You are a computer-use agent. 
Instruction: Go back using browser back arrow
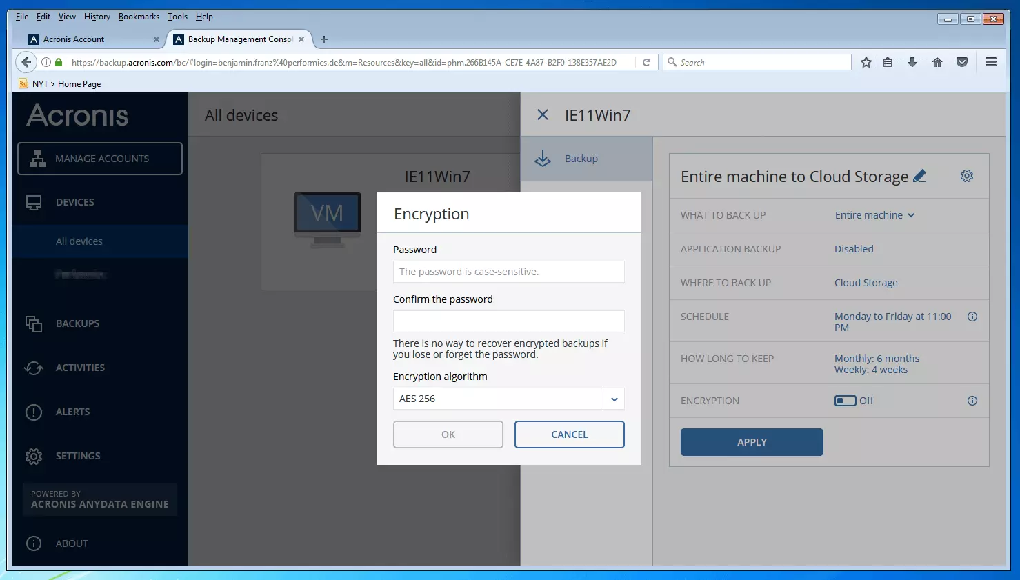(x=26, y=62)
